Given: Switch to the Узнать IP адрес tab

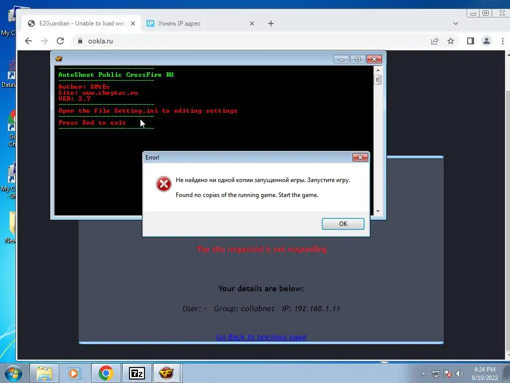Looking at the screenshot, I should coord(198,23).
